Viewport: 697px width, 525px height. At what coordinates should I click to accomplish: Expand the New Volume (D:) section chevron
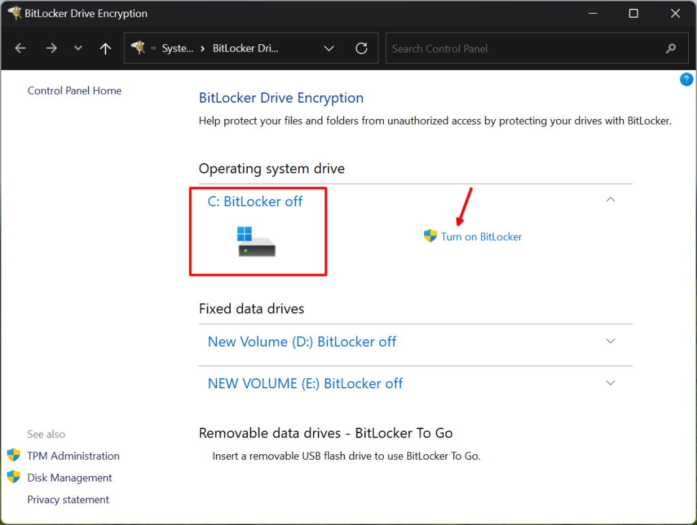611,341
